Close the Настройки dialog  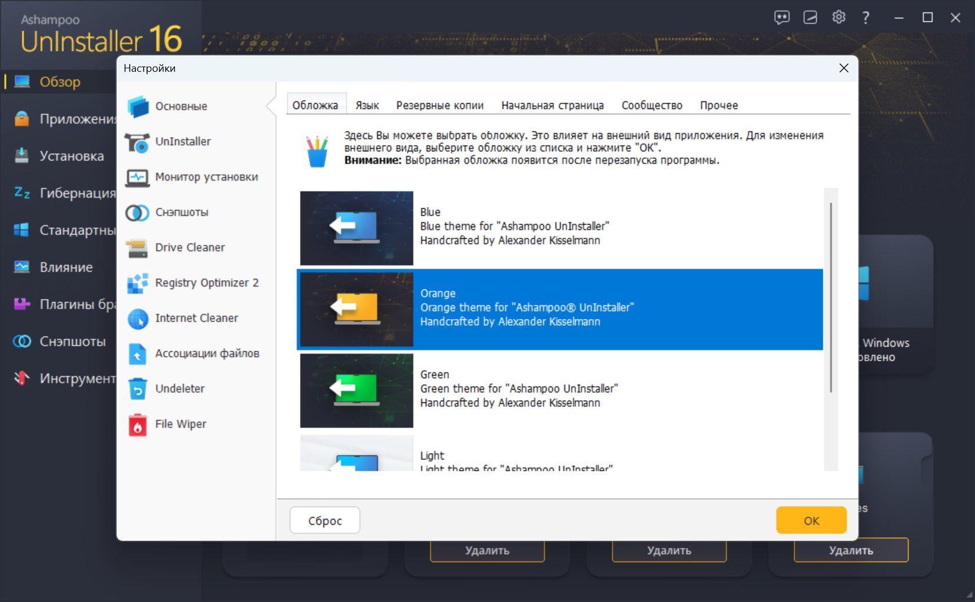[x=843, y=68]
